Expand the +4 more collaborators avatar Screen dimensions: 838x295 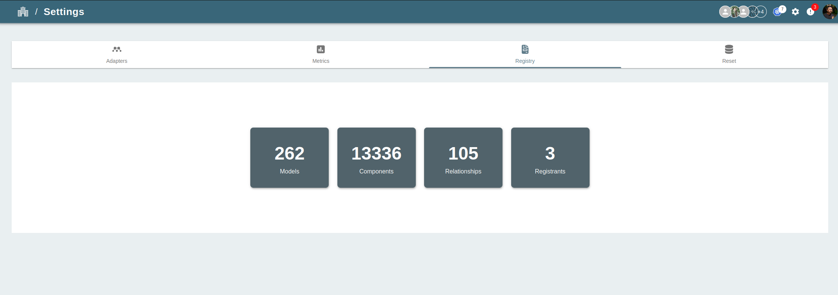762,12
